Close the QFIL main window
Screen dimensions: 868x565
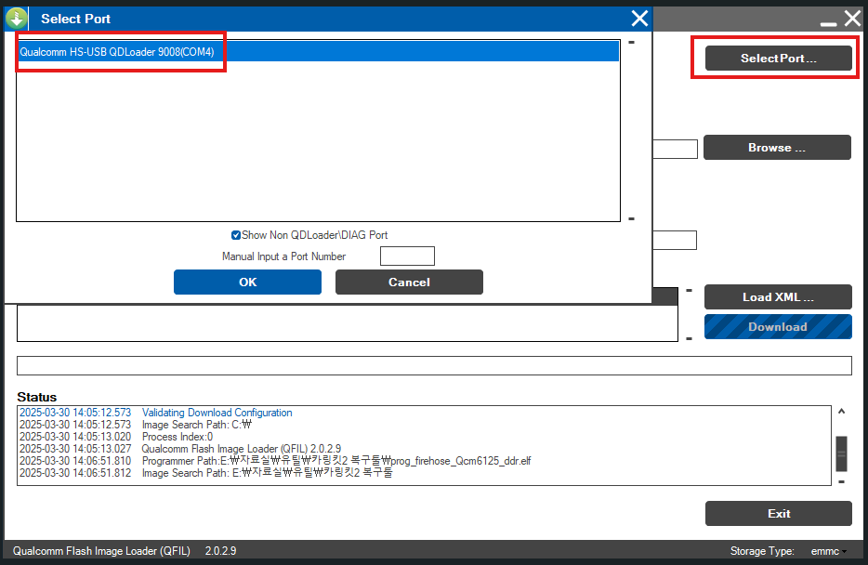pyautogui.click(x=852, y=19)
